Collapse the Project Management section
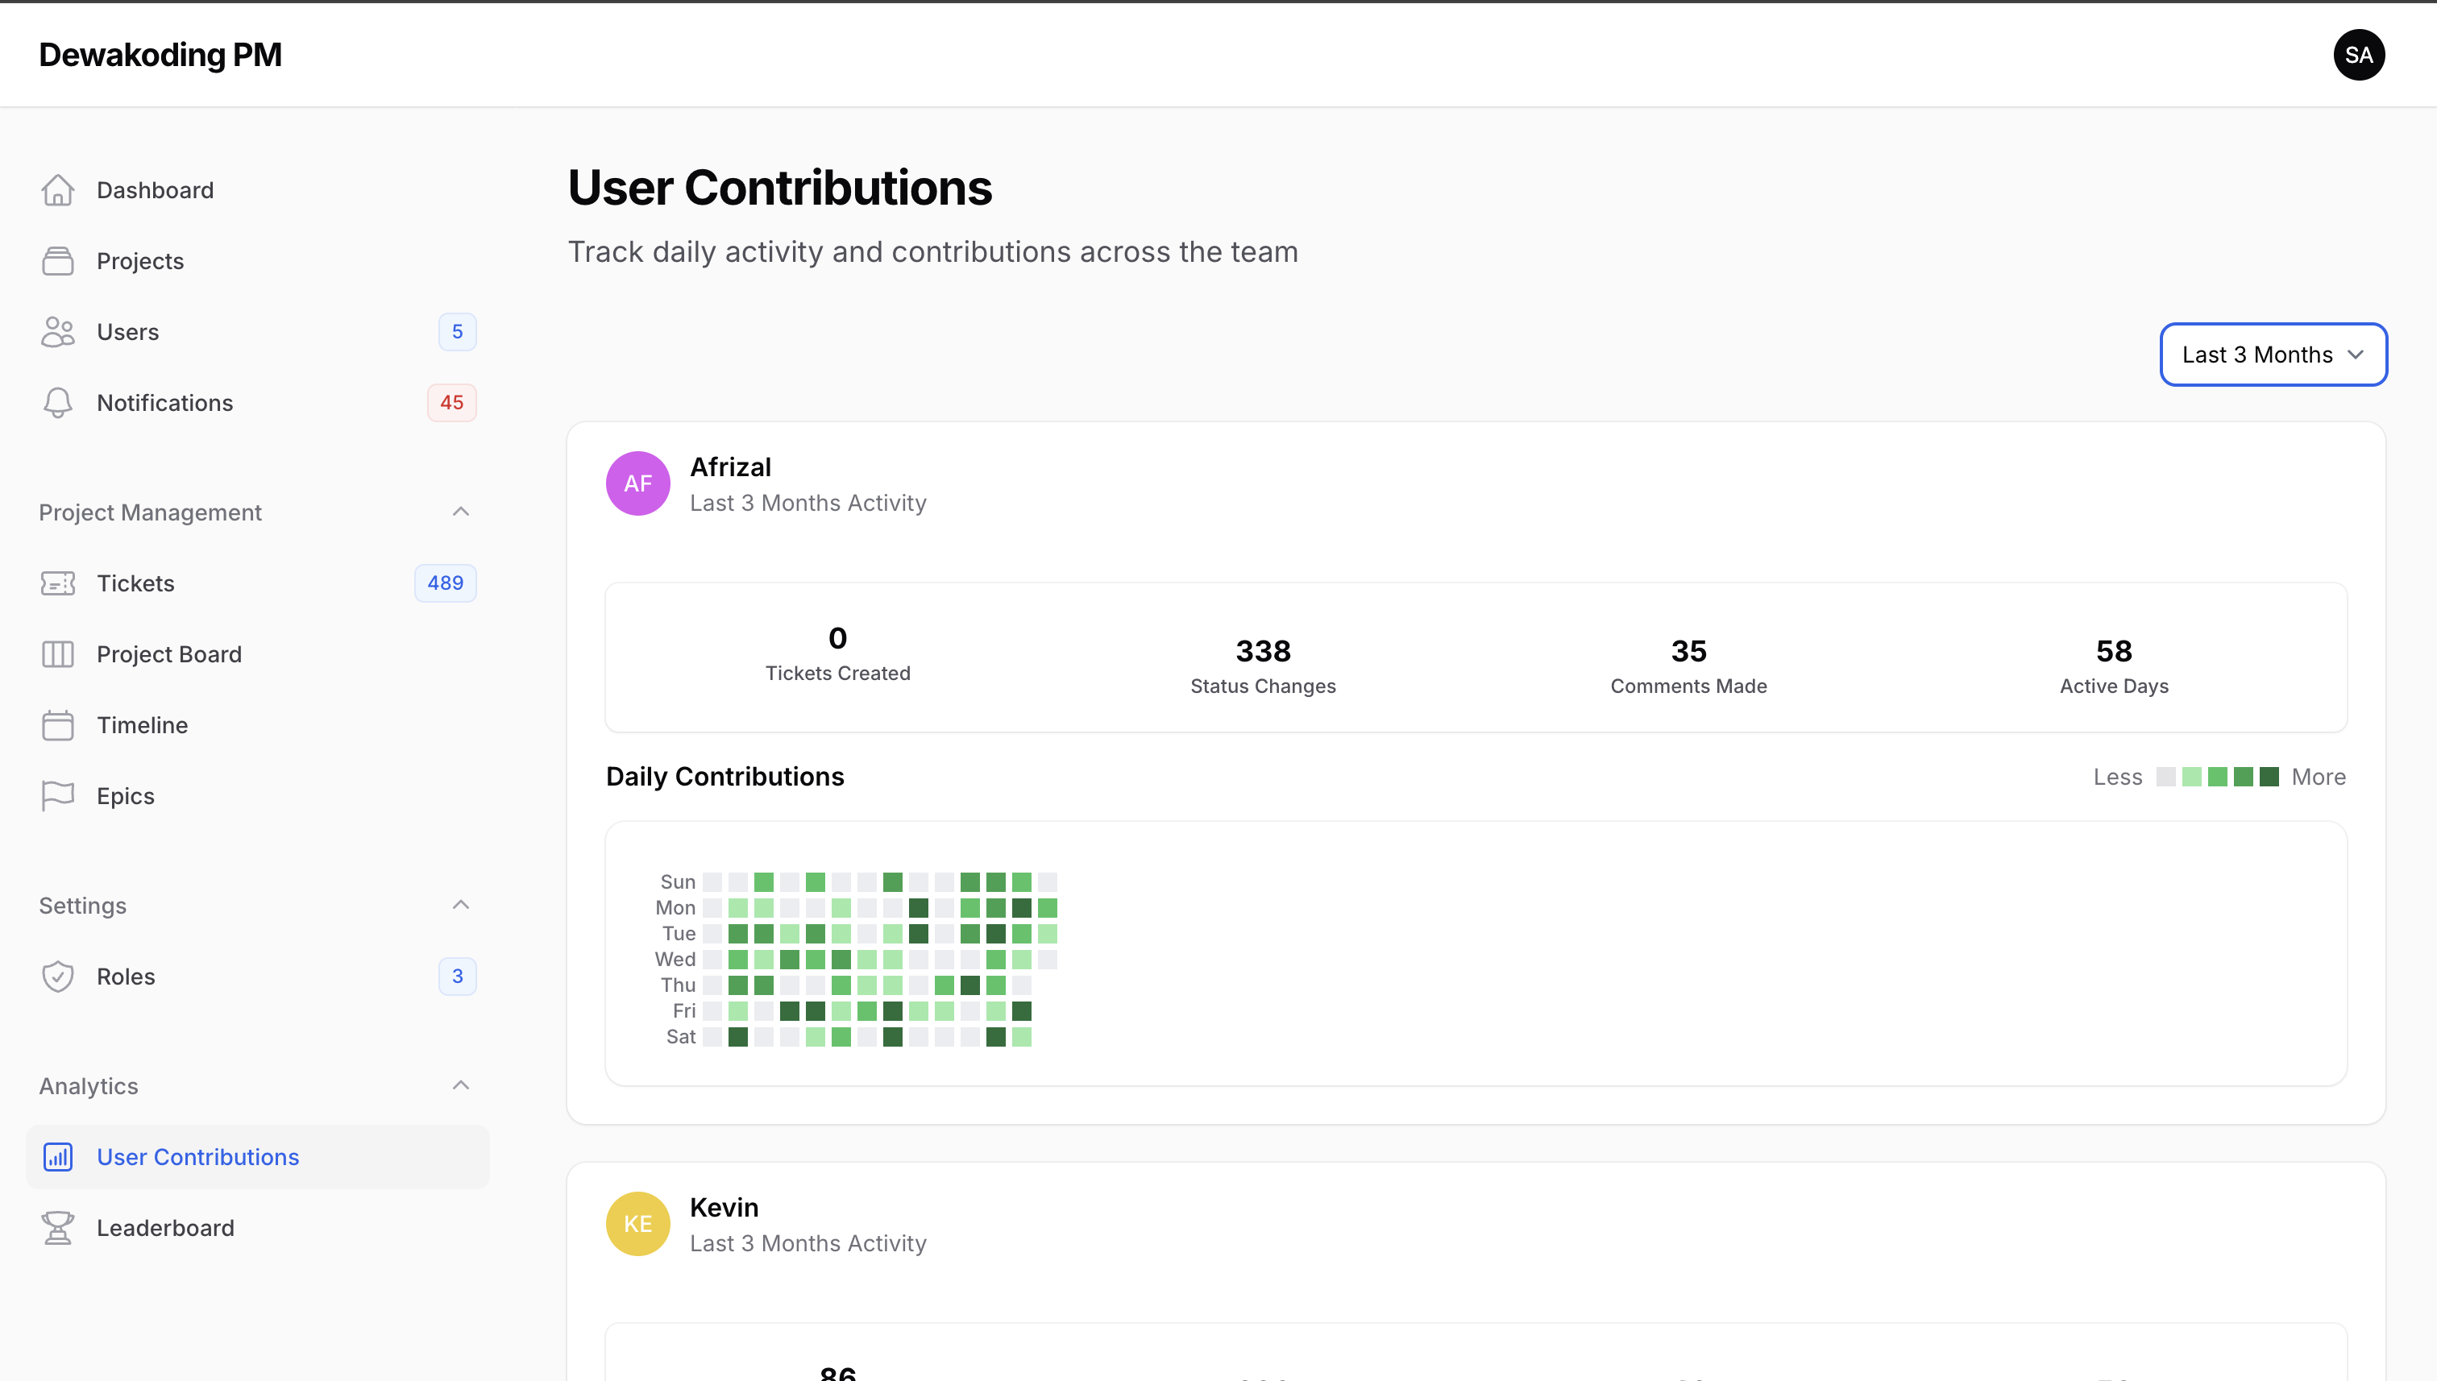 tap(461, 512)
